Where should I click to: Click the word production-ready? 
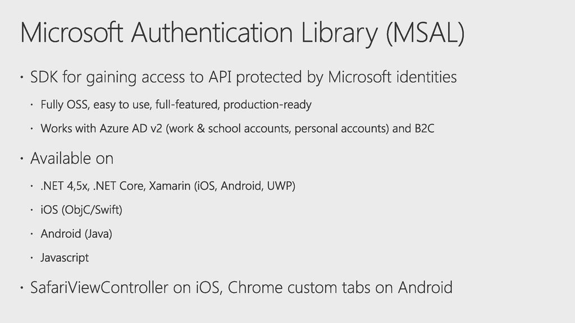(267, 105)
